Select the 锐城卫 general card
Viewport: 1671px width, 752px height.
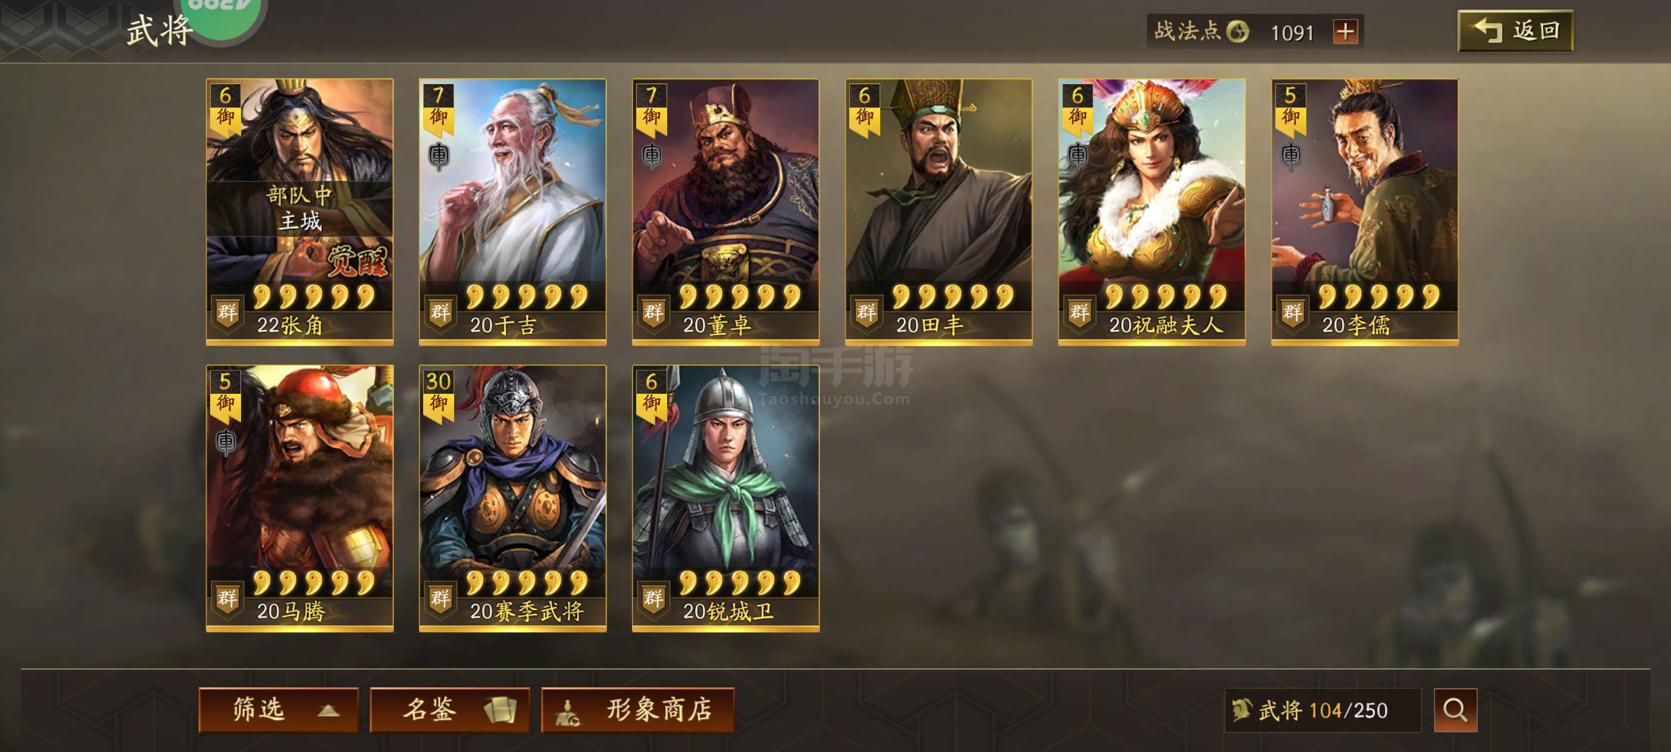tap(726, 498)
